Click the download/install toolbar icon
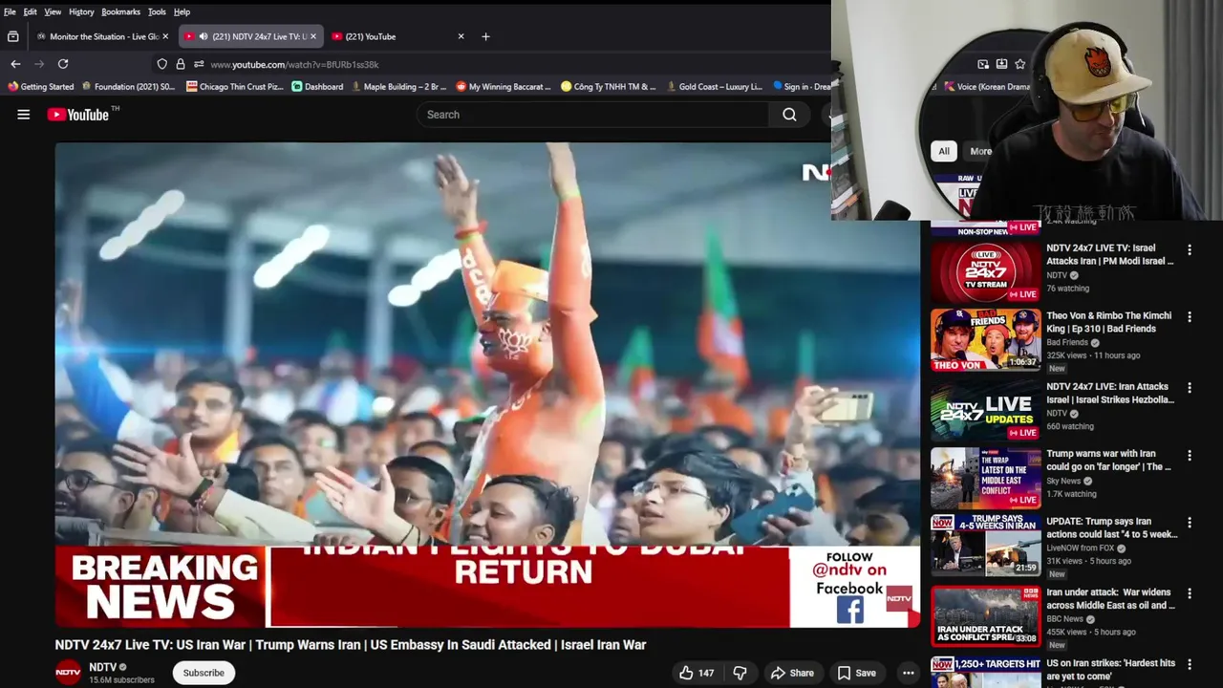The image size is (1223, 688). tap(1001, 64)
